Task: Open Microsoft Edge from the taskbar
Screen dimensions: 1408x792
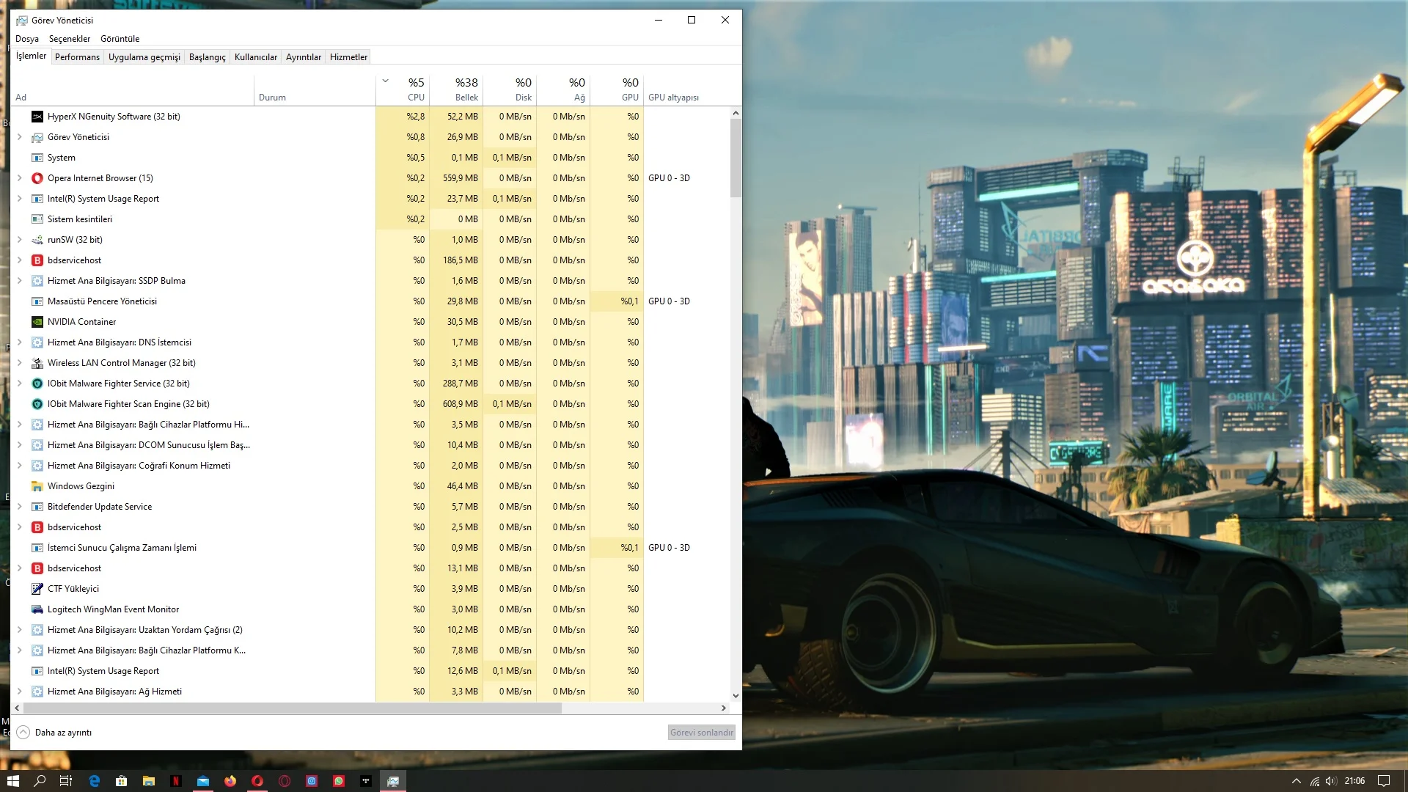Action: point(94,781)
